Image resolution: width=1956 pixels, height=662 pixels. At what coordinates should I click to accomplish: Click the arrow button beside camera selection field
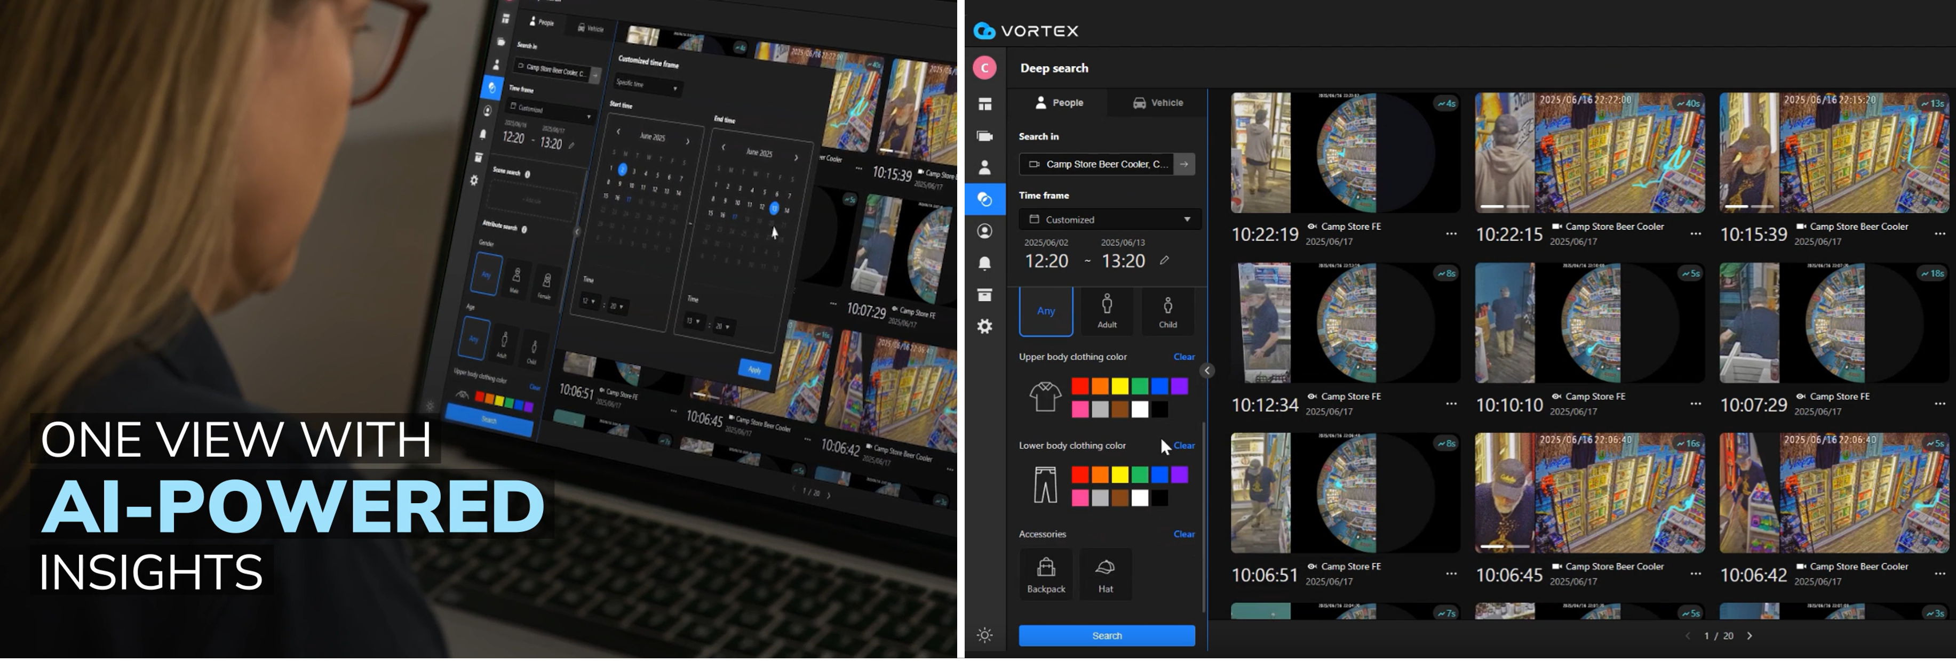click(1184, 165)
